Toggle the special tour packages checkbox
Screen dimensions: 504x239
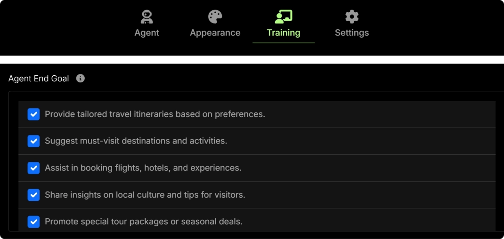tap(33, 222)
